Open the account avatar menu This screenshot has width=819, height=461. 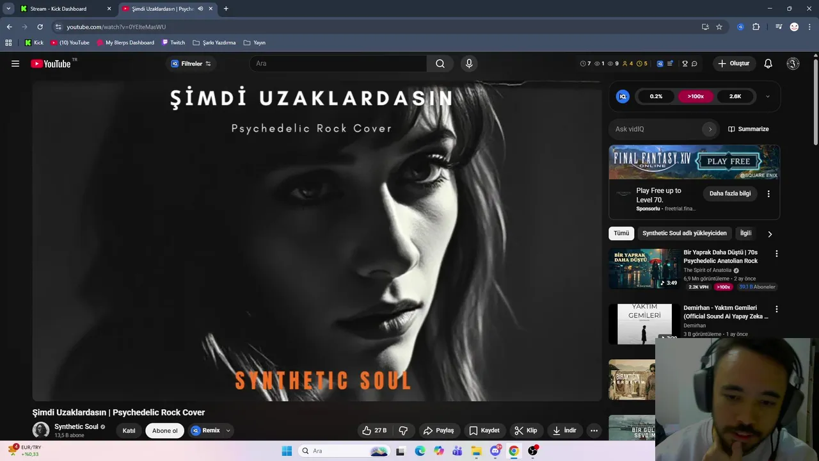[793, 63]
